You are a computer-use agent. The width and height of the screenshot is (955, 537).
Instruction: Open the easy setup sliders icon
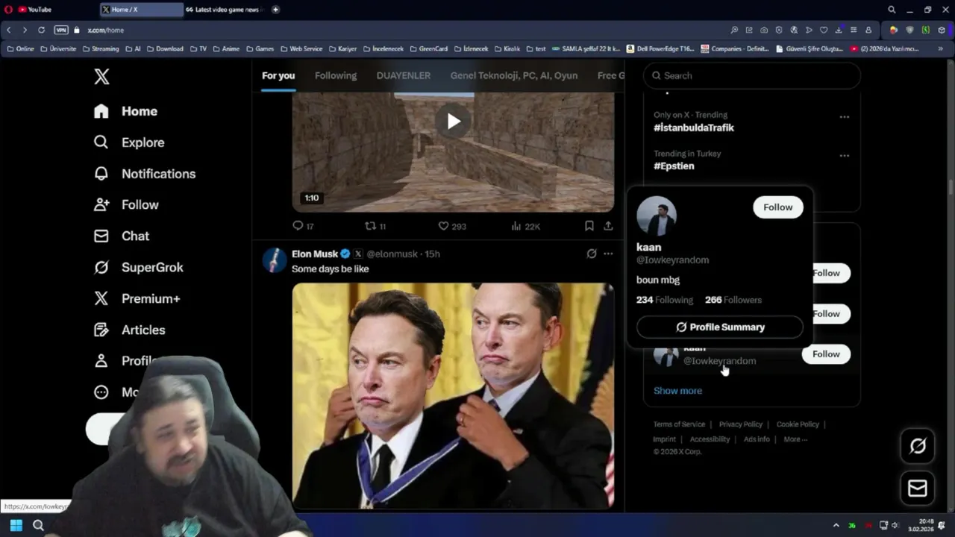click(x=854, y=30)
